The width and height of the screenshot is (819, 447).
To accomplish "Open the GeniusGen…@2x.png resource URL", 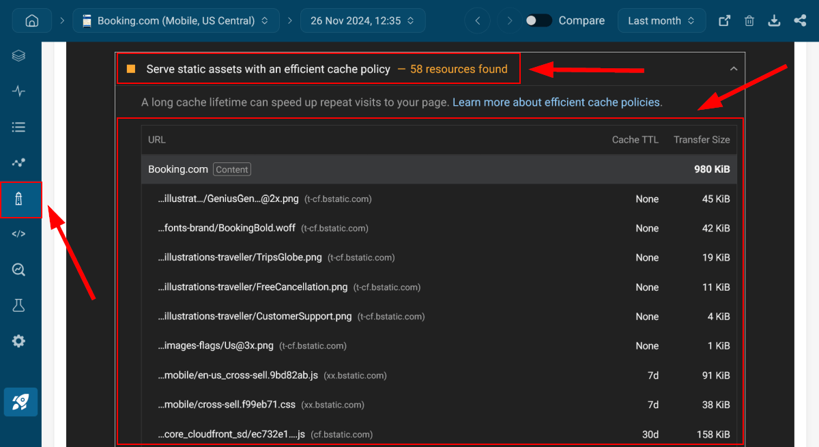I will (229, 199).
